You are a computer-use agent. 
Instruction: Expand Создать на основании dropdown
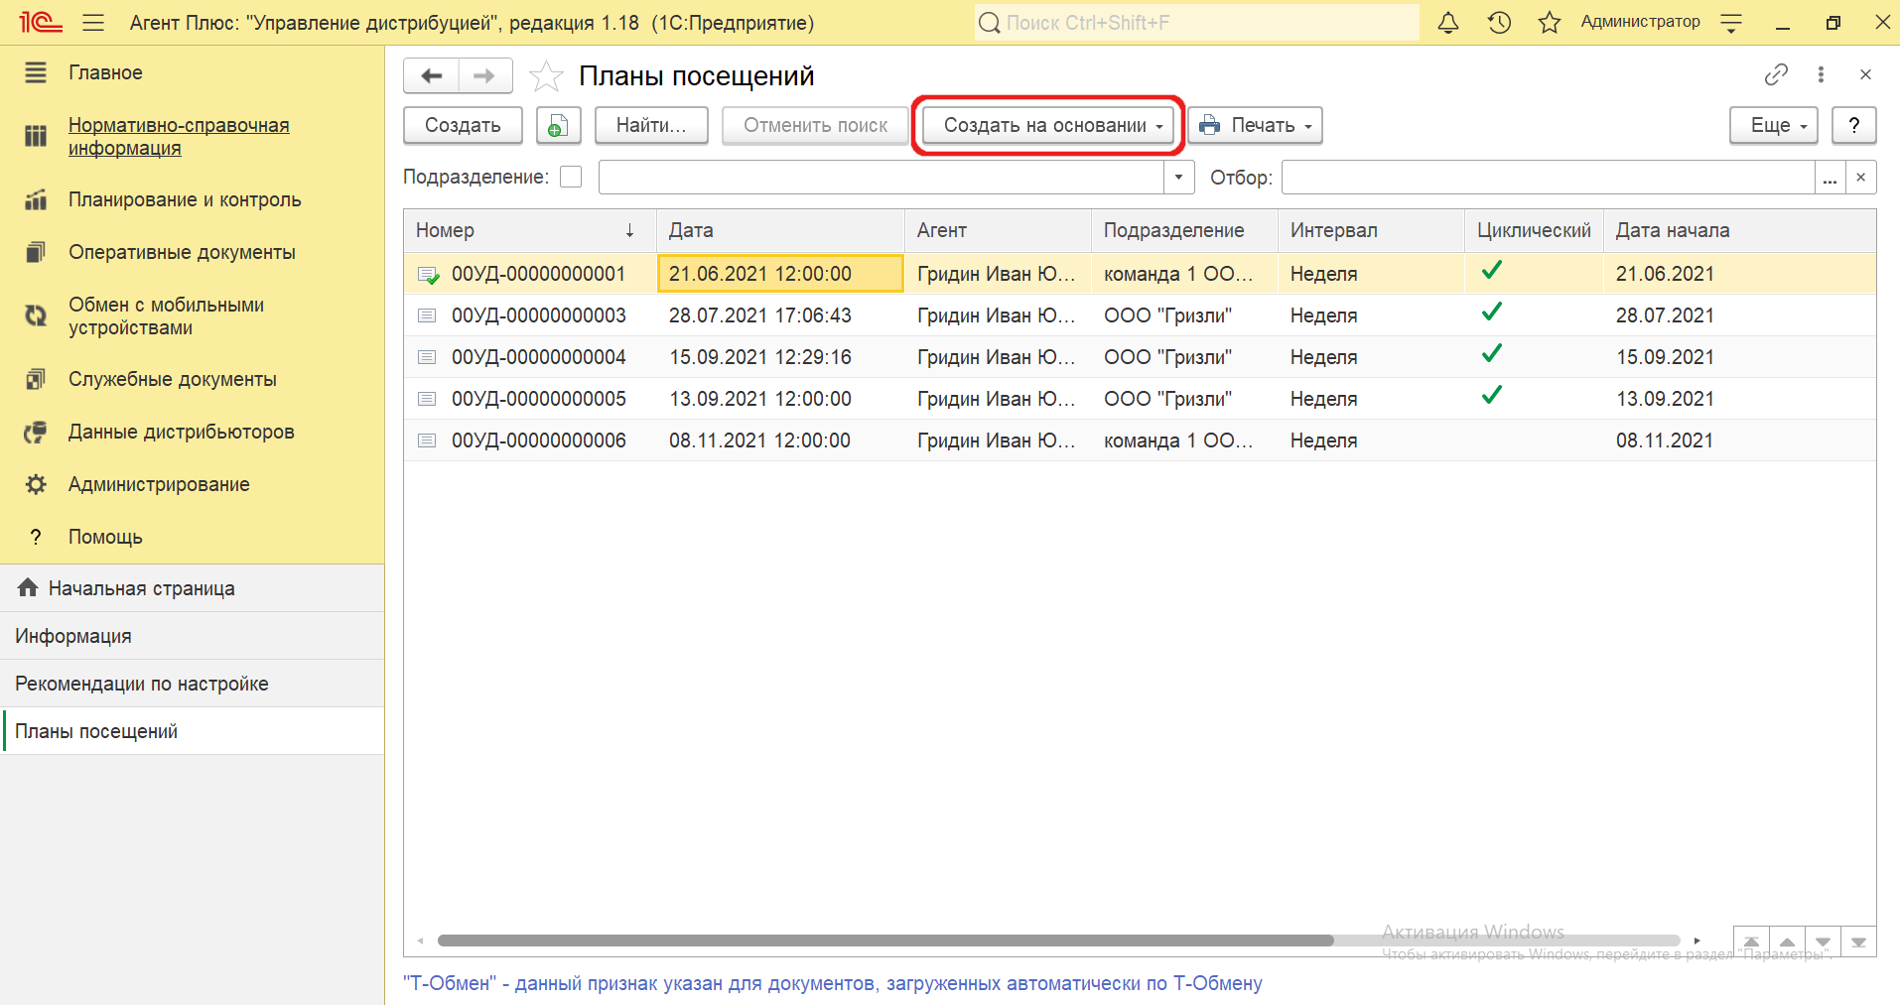1047,125
